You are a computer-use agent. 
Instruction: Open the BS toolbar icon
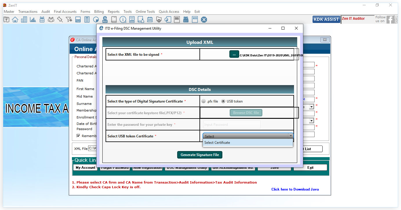click(x=177, y=19)
